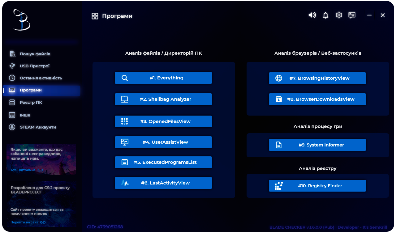This screenshot has width=396, height=233.
Task: Open the Пошук файлів section
Action: coord(35,54)
